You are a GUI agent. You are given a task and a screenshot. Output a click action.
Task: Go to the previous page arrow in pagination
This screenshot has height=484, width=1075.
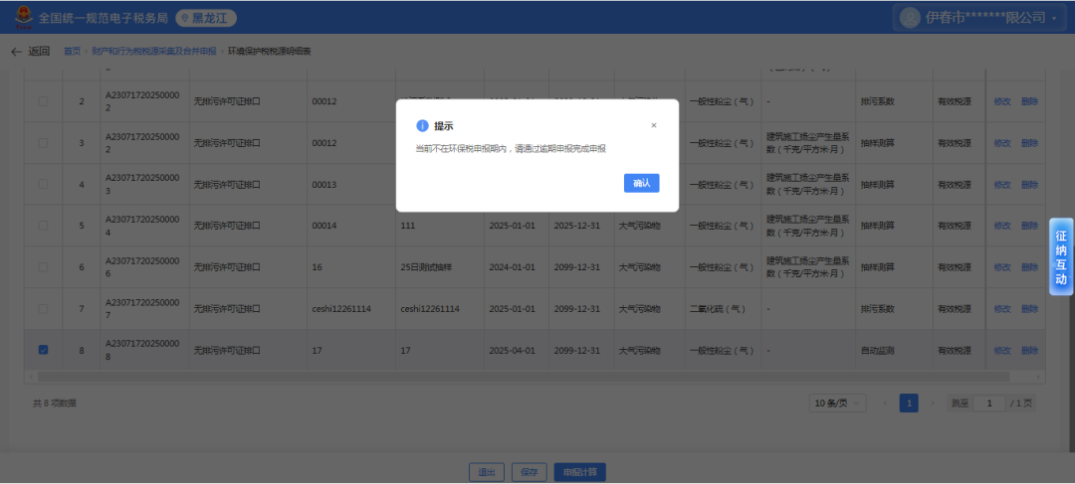click(x=885, y=403)
